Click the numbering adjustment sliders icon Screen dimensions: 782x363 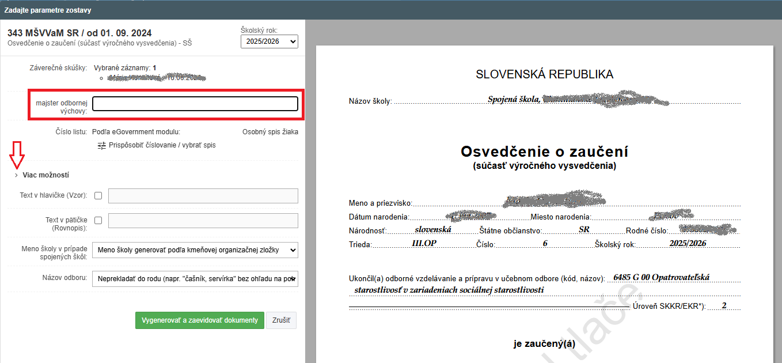(102, 145)
